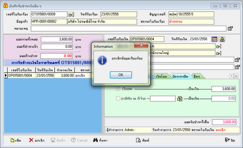The image size is (243, 148).
Task: Click the เพิ่ม (add) toolbar button
Action: [x=16, y=140]
